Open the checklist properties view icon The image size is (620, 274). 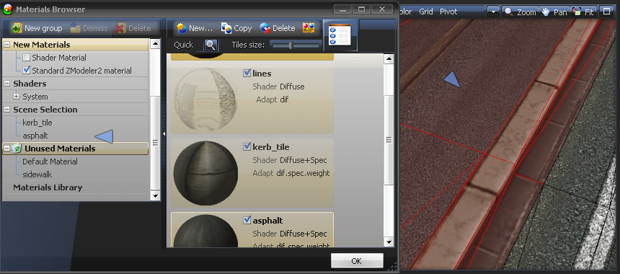coord(340,35)
